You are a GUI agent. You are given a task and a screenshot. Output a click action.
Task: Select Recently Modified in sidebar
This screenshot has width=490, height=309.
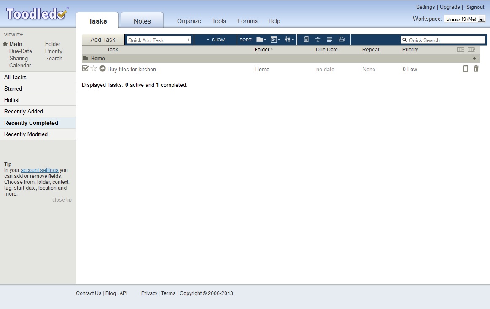(x=38, y=134)
